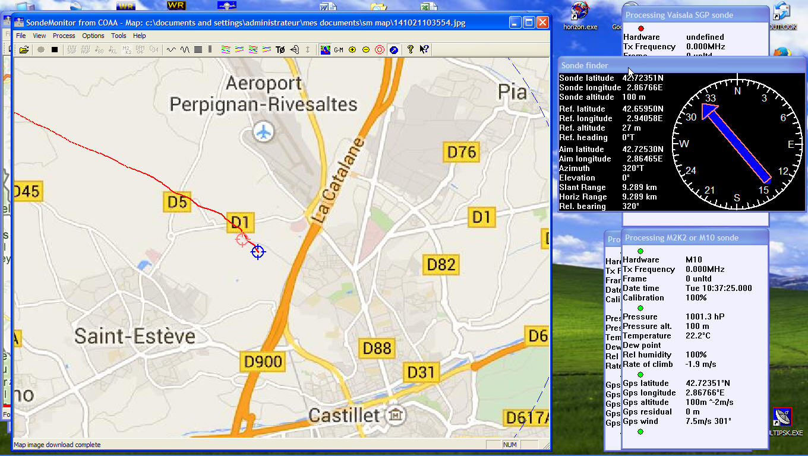
Task: Open the blue compass finder icon
Action: [x=393, y=50]
